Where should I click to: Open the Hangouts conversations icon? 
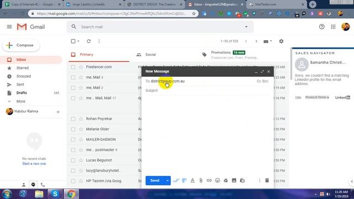[x=33, y=185]
